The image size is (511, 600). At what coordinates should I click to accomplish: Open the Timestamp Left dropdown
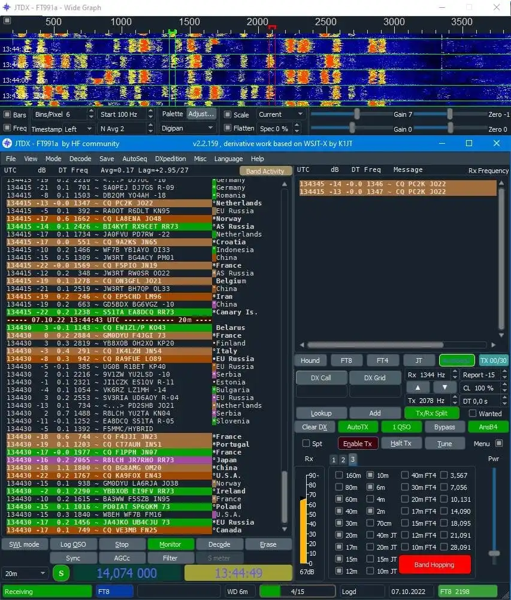click(x=62, y=129)
